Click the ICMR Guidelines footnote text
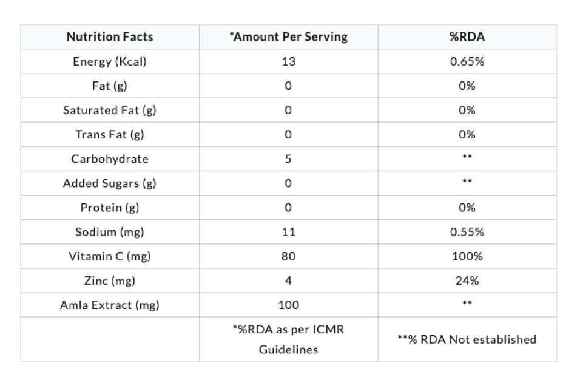The image size is (580, 388). tap(288, 339)
